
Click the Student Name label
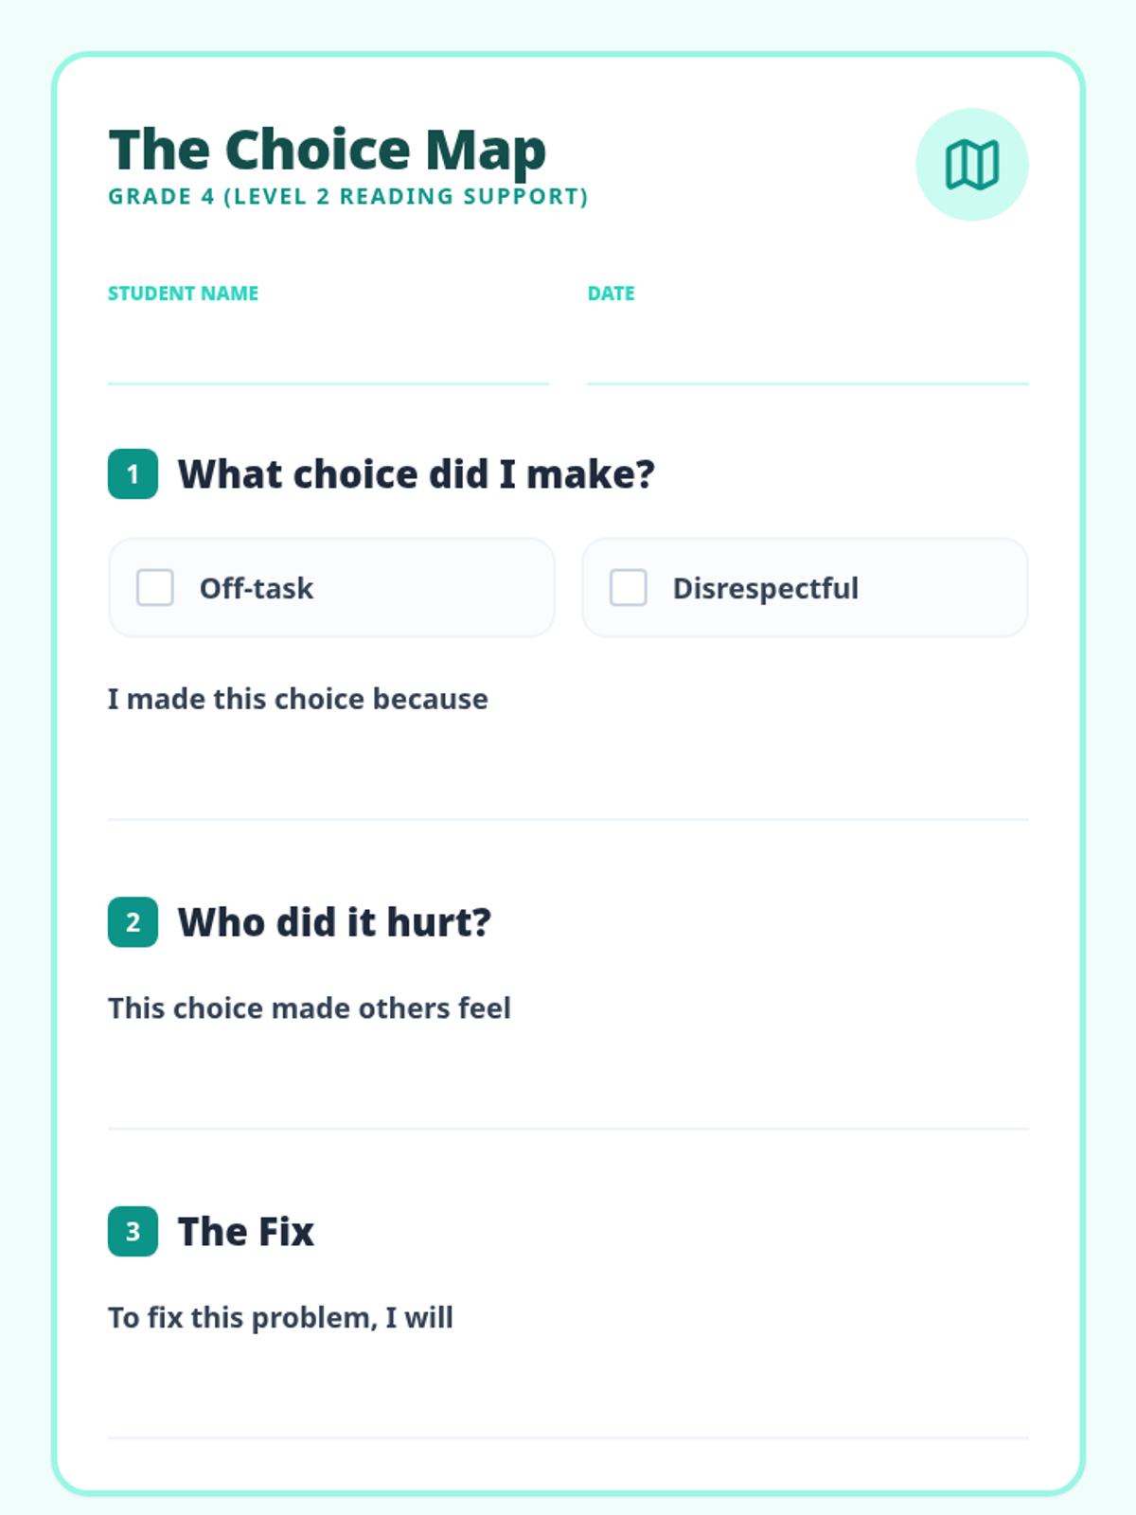(x=183, y=294)
